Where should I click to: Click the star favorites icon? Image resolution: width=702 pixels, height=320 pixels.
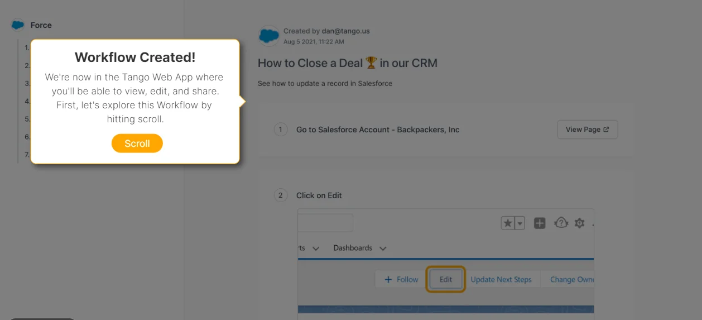[x=508, y=223]
